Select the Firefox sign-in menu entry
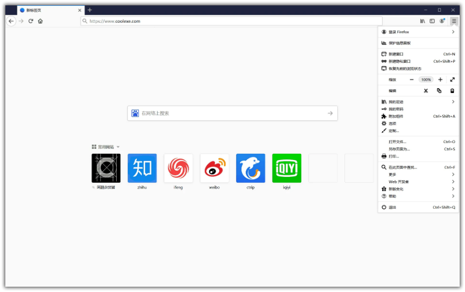This screenshot has width=465, height=292. click(x=418, y=32)
